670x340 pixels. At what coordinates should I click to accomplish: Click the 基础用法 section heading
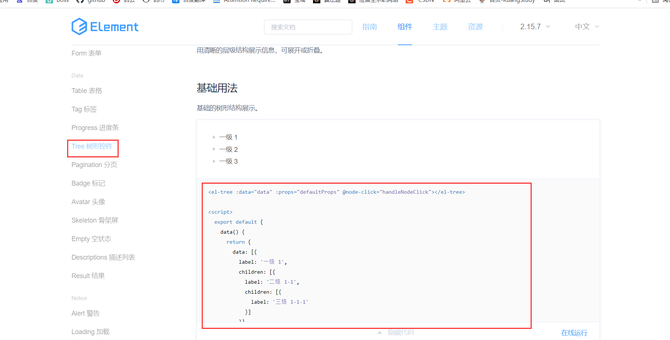(217, 88)
